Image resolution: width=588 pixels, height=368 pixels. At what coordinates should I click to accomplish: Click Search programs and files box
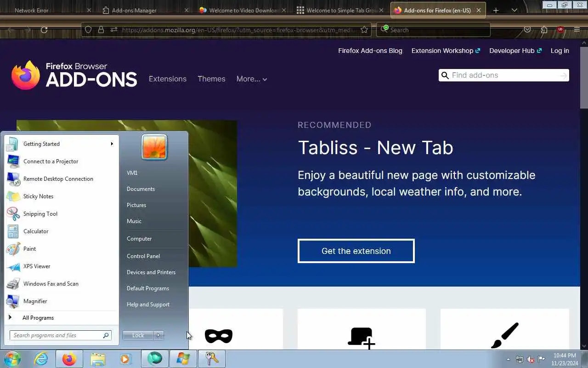[60, 335]
